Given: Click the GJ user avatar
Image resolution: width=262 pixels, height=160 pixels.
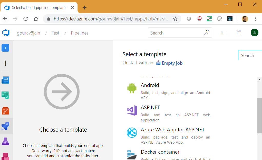Looking at the screenshot, I should 254,33.
